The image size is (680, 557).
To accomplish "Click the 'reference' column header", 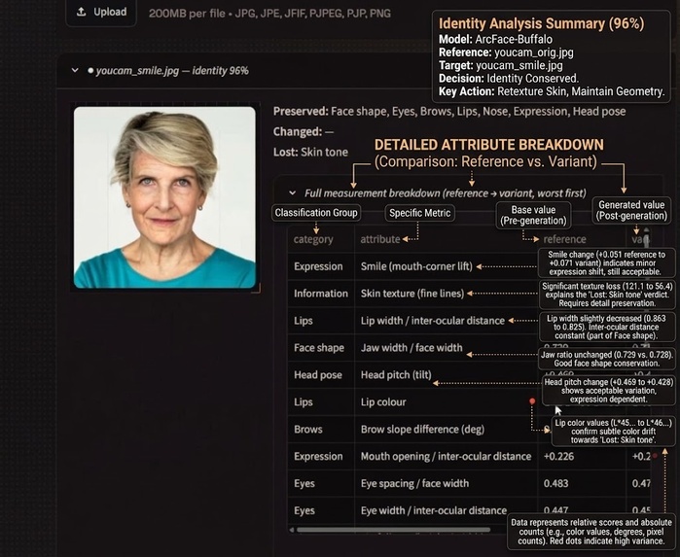I will [x=564, y=239].
